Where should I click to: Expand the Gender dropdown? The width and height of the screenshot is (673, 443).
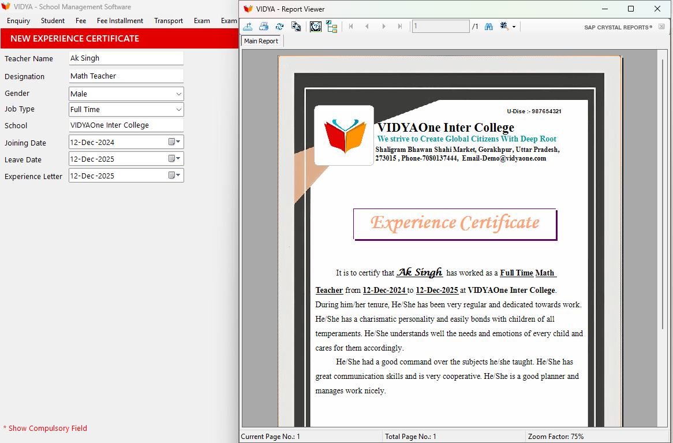click(178, 94)
